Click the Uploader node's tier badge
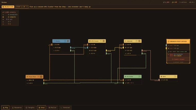196x110 pixels. coord(136,41)
